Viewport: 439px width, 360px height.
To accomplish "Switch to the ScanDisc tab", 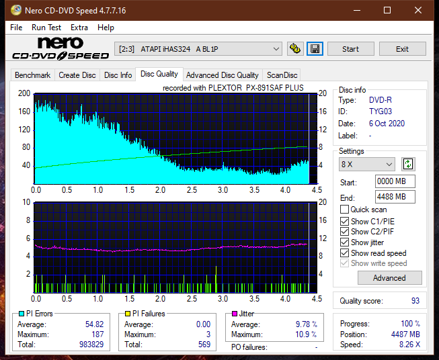I will click(282, 75).
